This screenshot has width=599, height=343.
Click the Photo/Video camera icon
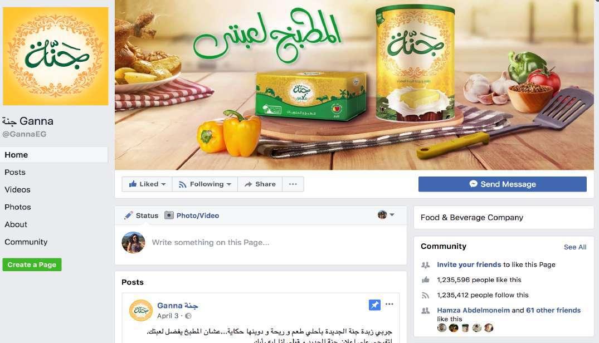coord(169,215)
